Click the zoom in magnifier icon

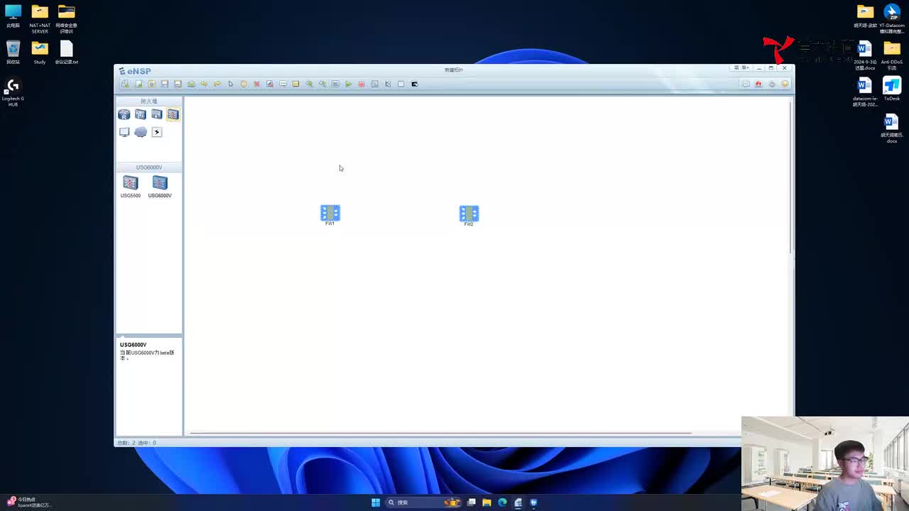point(309,84)
